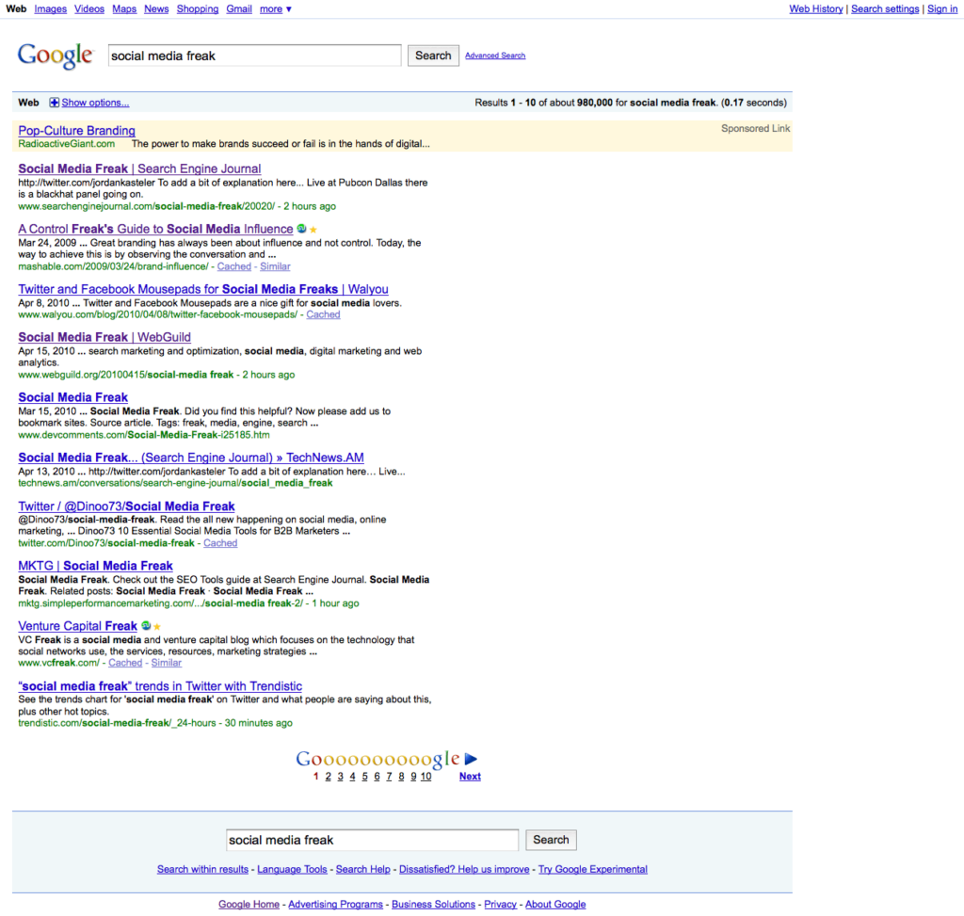Switch to Maps

pos(124,9)
